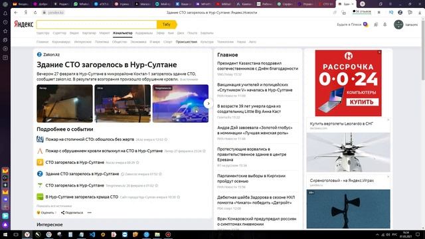Switch to the Маркет service tab

104,33
